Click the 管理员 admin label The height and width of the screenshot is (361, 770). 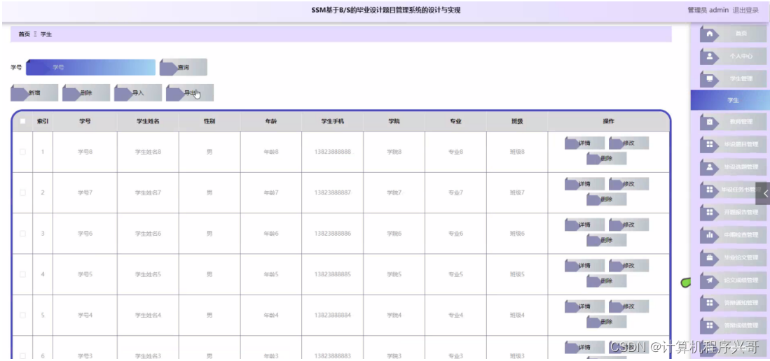pos(708,10)
